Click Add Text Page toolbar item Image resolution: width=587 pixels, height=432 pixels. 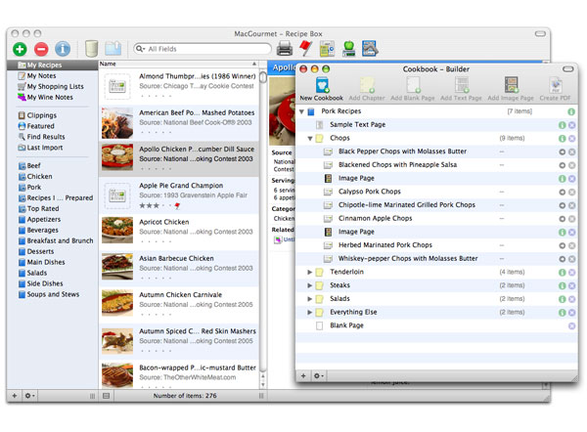pyautogui.click(x=461, y=89)
